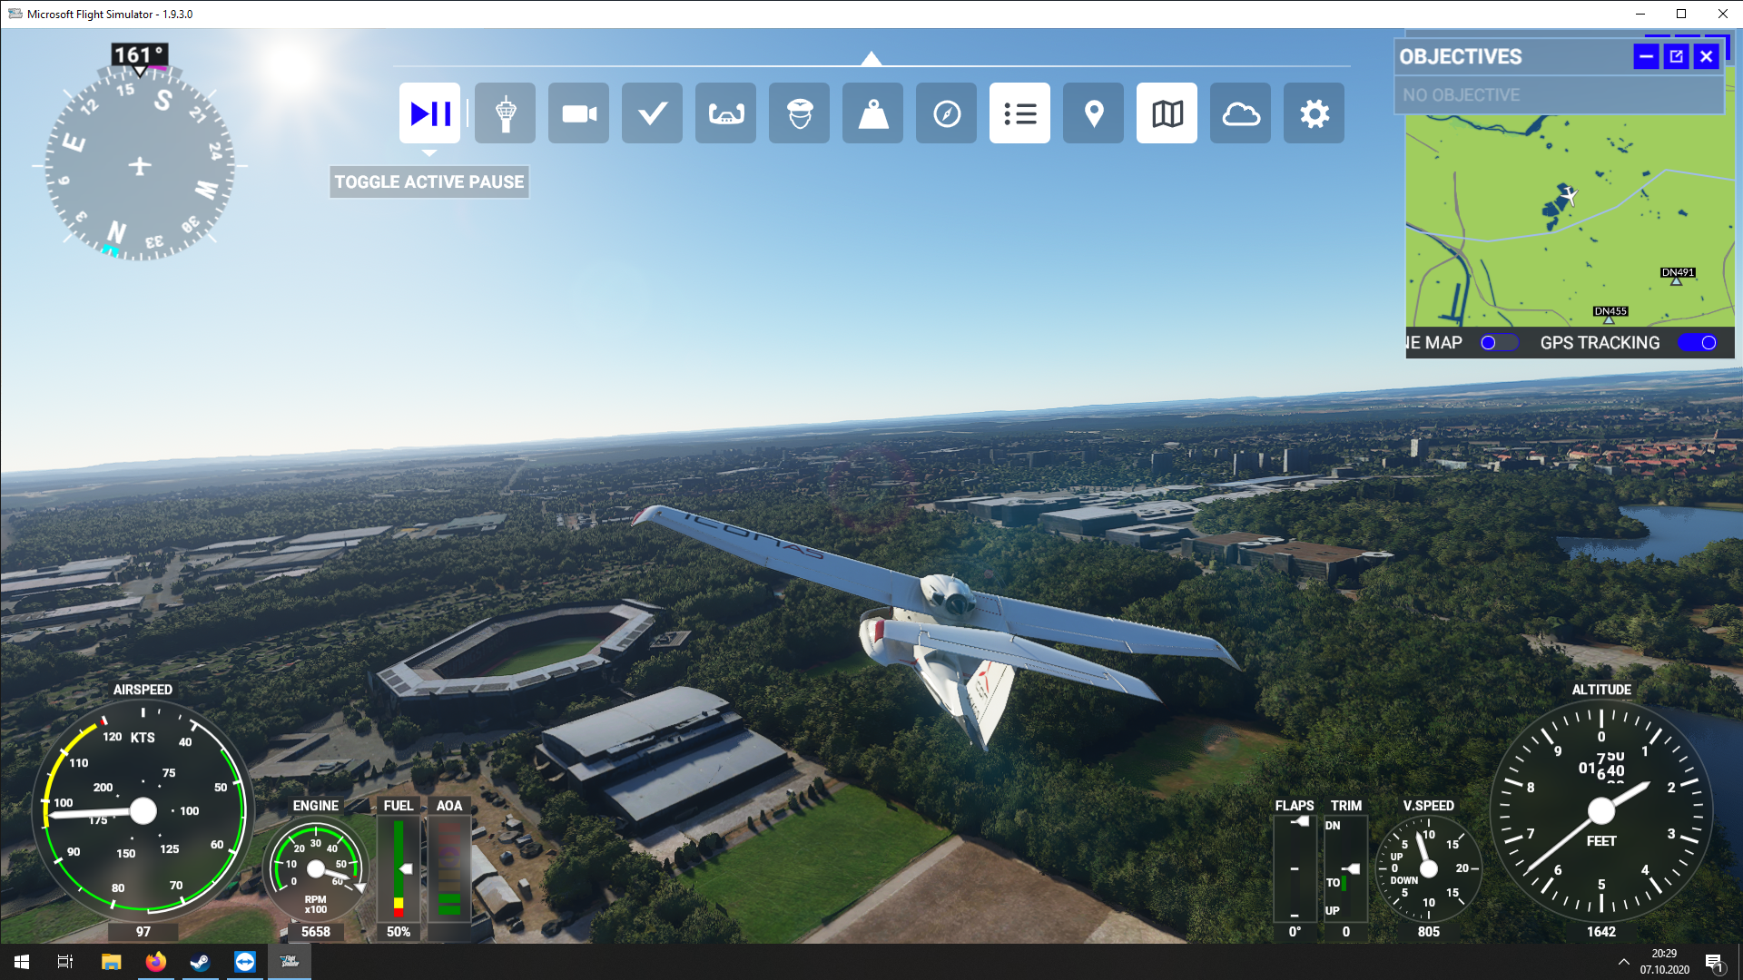Select the DN455 waypoint on the map
This screenshot has width=1743, height=980.
coord(1610,315)
